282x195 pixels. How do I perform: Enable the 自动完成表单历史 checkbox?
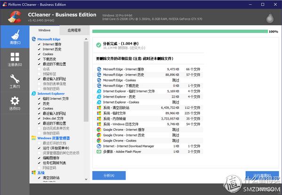pos(39,128)
